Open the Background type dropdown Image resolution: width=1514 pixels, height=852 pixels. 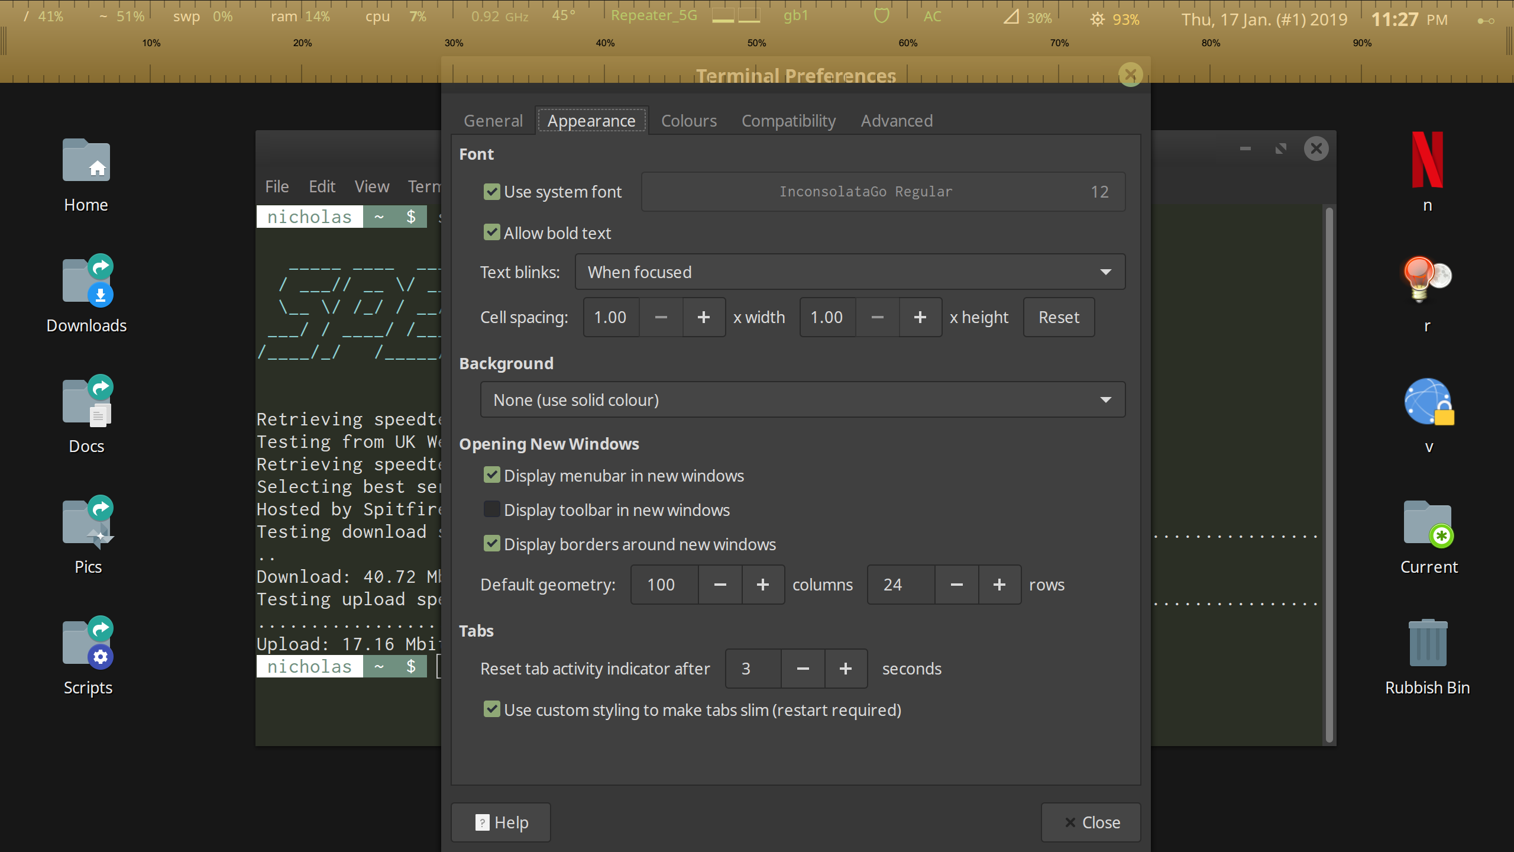pos(802,400)
